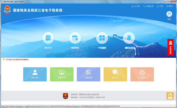Close the 电子税务局 window
The width and height of the screenshot is (177, 108).
173,1
